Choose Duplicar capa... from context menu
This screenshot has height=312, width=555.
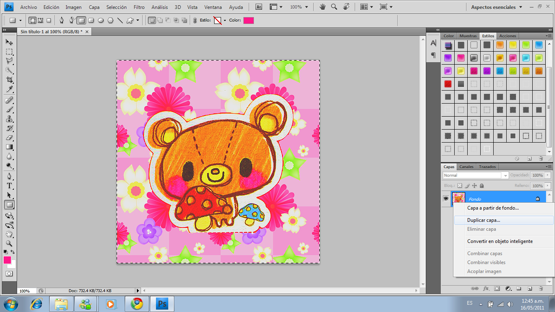click(x=503, y=220)
